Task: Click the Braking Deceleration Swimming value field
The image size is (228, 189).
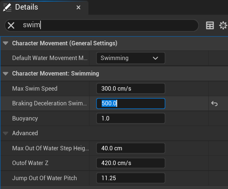Action: [130, 104]
